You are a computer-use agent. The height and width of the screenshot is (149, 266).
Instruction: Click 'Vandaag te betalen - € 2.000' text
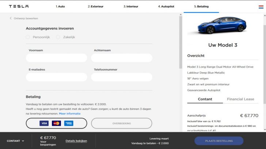[150, 143]
